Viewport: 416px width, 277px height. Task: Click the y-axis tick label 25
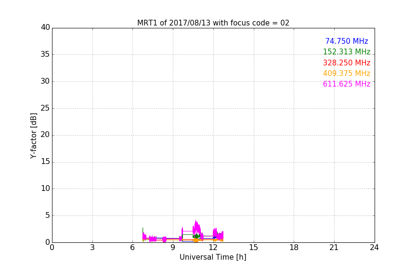point(45,108)
